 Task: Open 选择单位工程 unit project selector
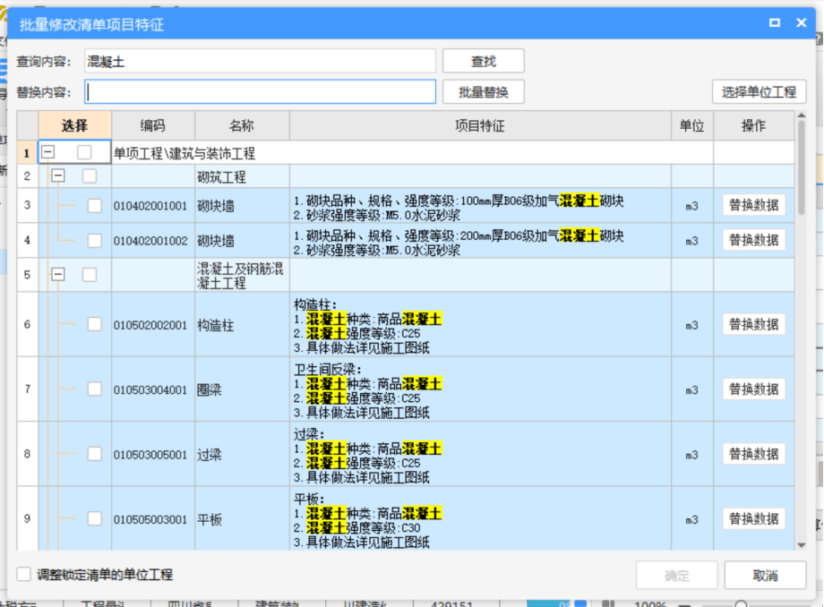pos(759,92)
